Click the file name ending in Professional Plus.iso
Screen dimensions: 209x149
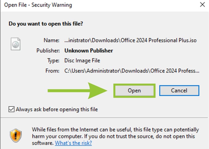click(x=131, y=40)
